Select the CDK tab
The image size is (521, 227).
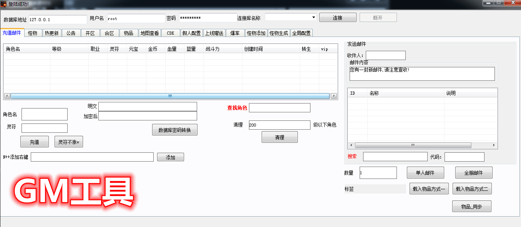point(171,33)
